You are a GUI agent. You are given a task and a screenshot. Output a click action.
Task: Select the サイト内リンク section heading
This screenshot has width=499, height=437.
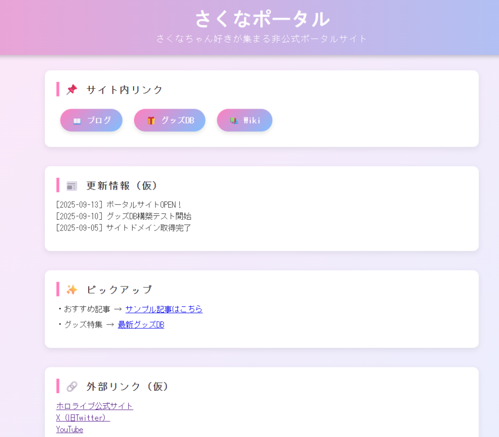click(124, 90)
